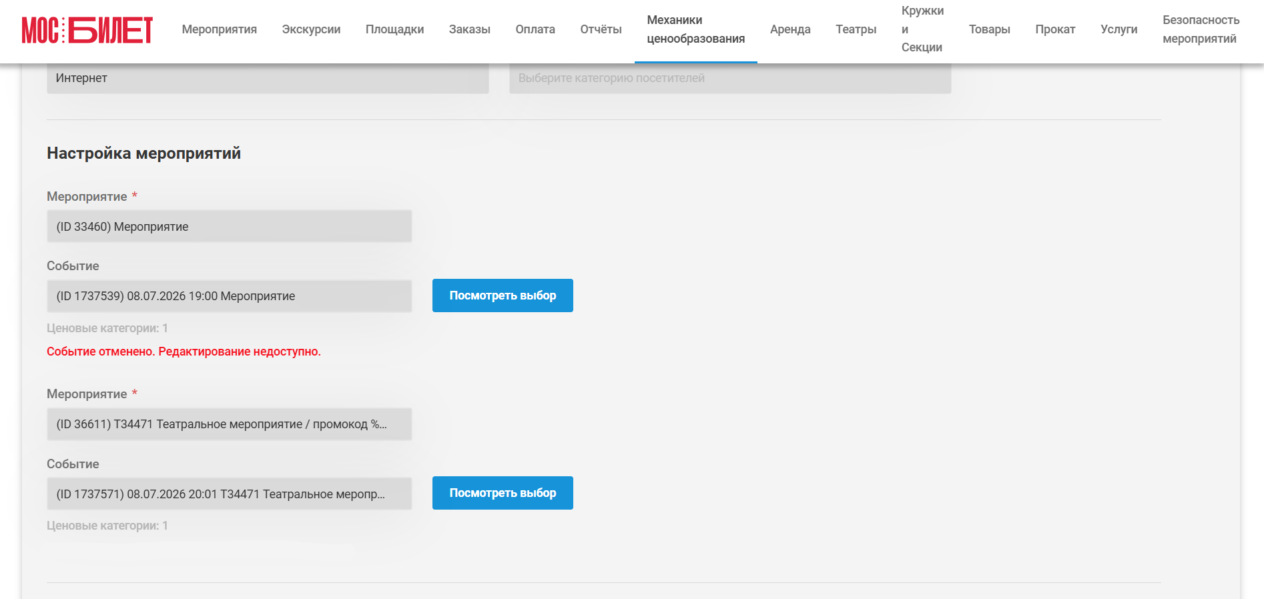
Task: Open the Интернет sales channel dropdown
Action: click(x=268, y=78)
